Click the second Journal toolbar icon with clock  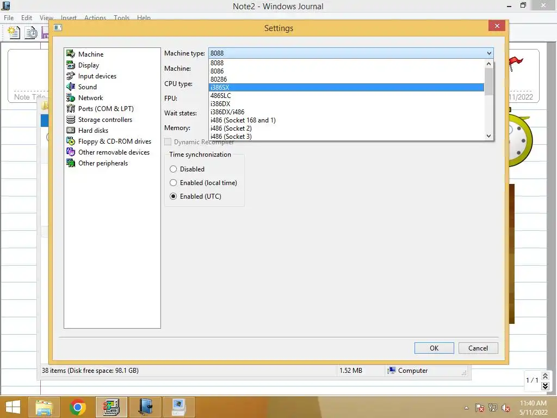pyautogui.click(x=31, y=32)
